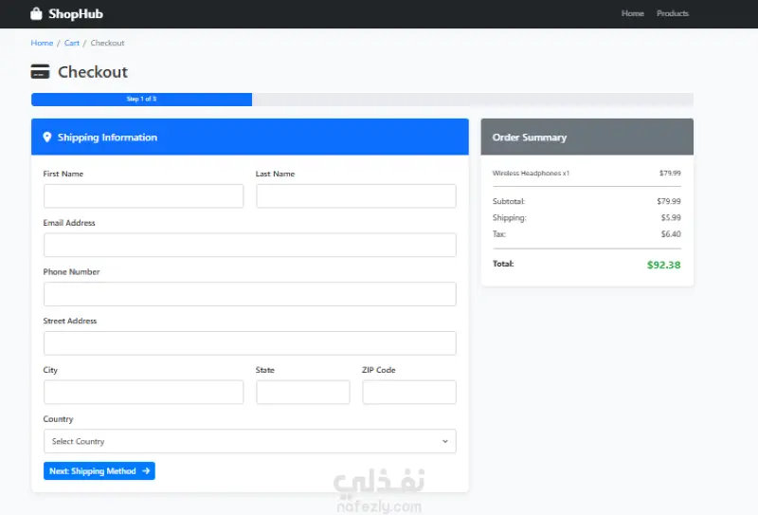Image resolution: width=758 pixels, height=515 pixels.
Task: Focus the State input field
Action: [x=303, y=392]
